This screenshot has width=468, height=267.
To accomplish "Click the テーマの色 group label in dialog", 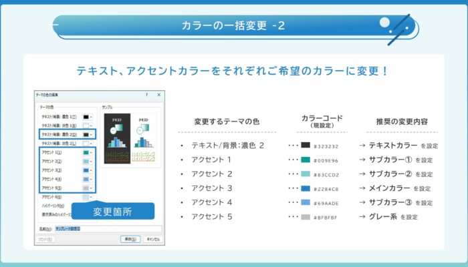I will [47, 107].
